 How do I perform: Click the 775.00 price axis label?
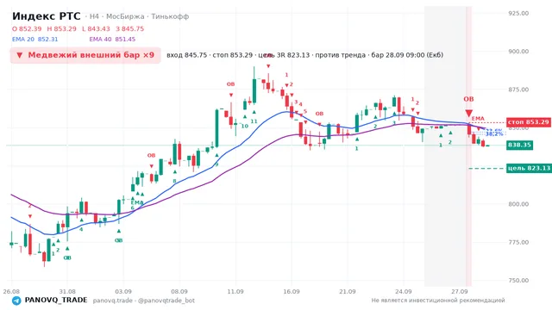(518, 243)
